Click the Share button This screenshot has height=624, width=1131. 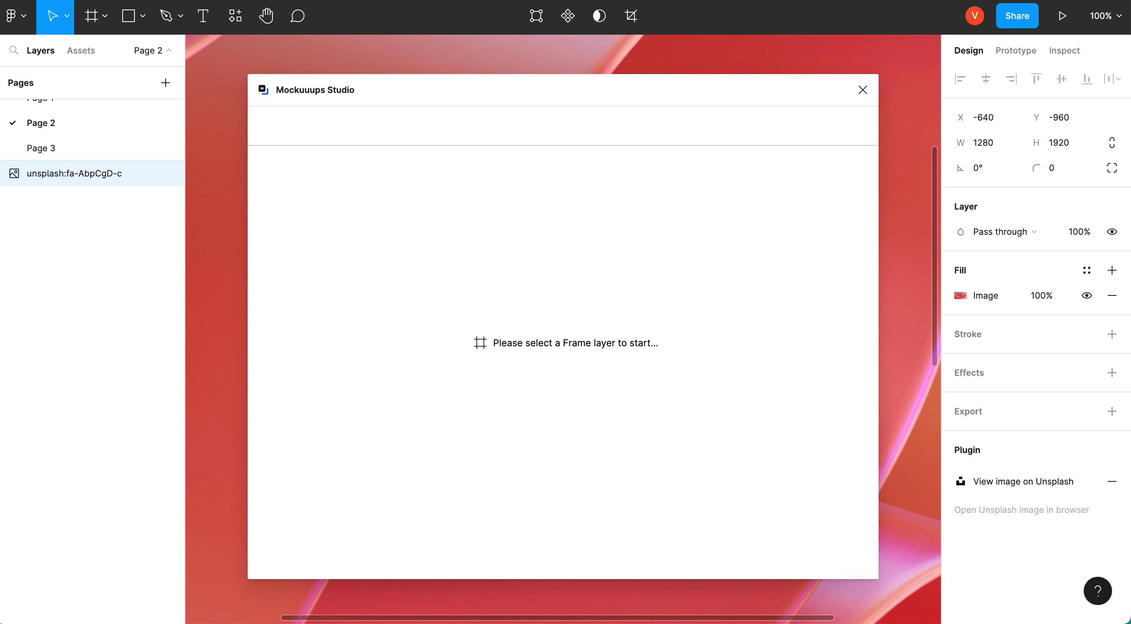1017,16
